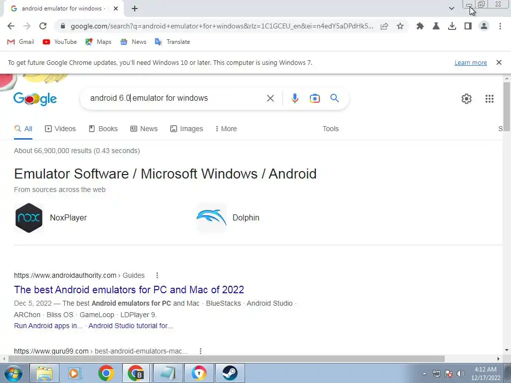Open the tab search chevron
The image size is (511, 383).
coord(451,8)
